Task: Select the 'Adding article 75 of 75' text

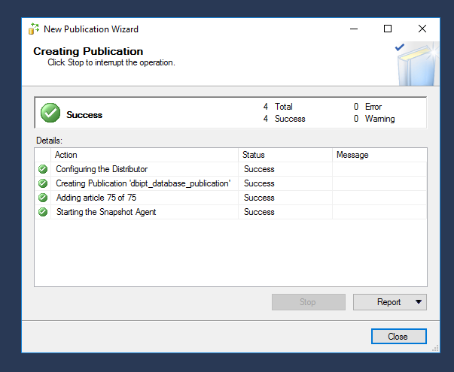Action: coord(96,198)
